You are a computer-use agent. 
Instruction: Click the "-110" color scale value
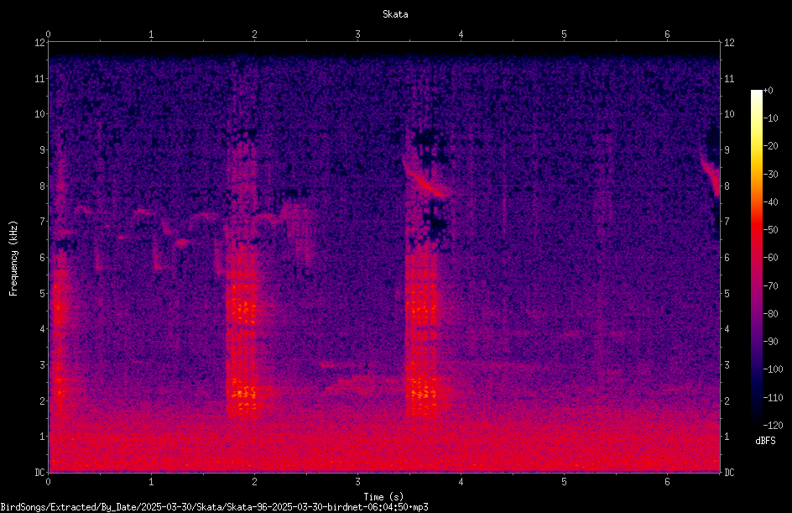[773, 398]
